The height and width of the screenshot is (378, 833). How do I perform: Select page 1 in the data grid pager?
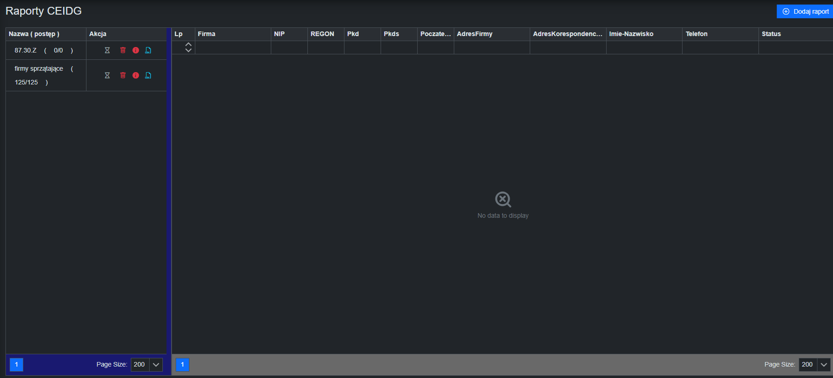(x=183, y=364)
